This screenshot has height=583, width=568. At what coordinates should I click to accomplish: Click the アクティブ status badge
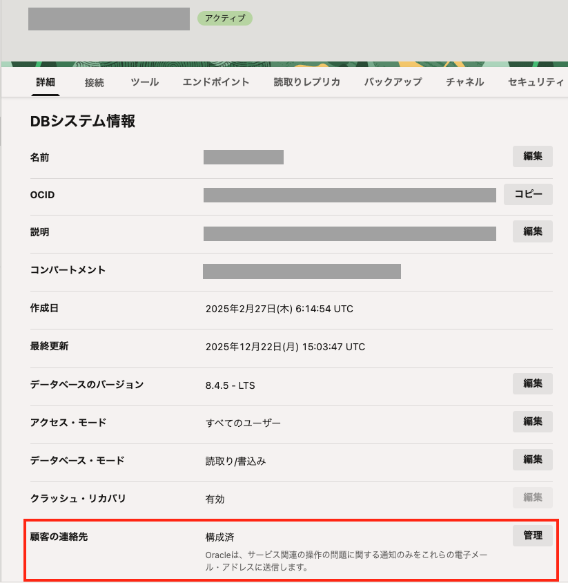pyautogui.click(x=225, y=19)
